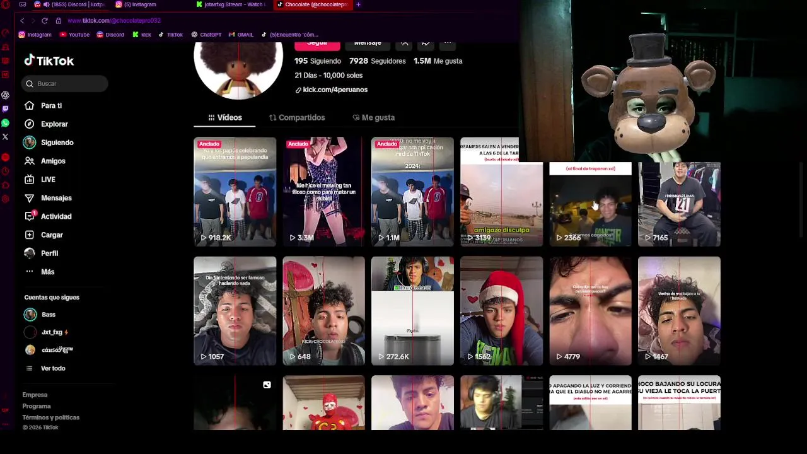Select the Videos profile tab
The image size is (807, 454).
click(x=224, y=117)
